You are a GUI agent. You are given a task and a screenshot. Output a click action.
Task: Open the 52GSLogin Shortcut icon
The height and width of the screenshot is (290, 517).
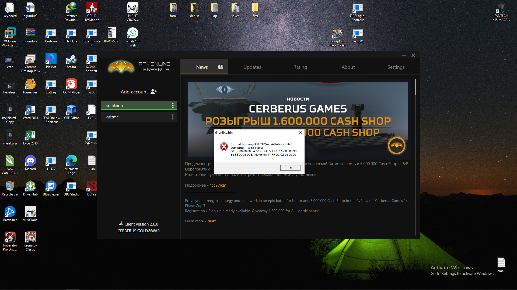click(358, 12)
